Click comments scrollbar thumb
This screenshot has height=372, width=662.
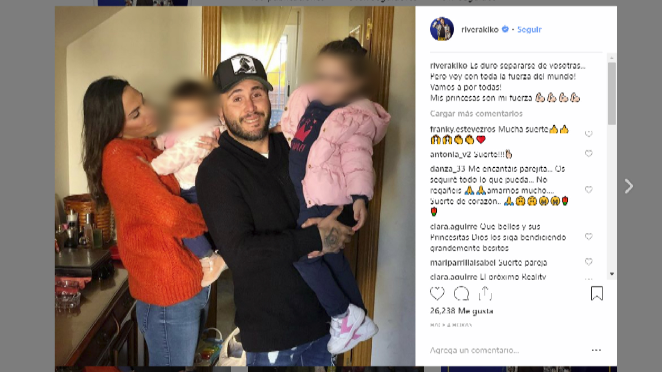tap(612, 93)
